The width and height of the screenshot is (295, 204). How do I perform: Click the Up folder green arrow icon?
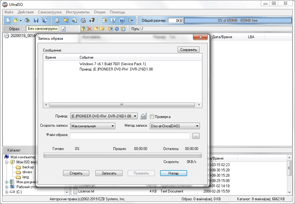click(x=83, y=29)
